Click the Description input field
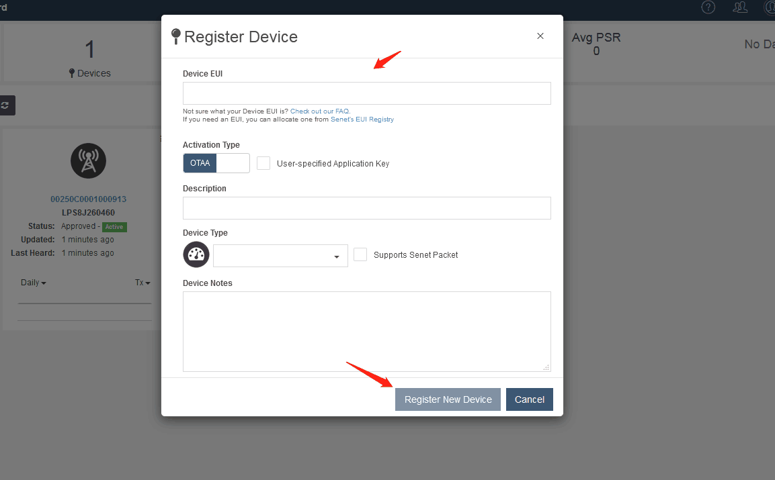This screenshot has height=480, width=775. tap(367, 208)
